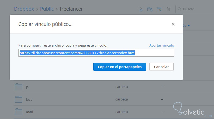Select the public link URL field
Image resolution: width=214 pixels, height=119 pixels.
[96, 53]
